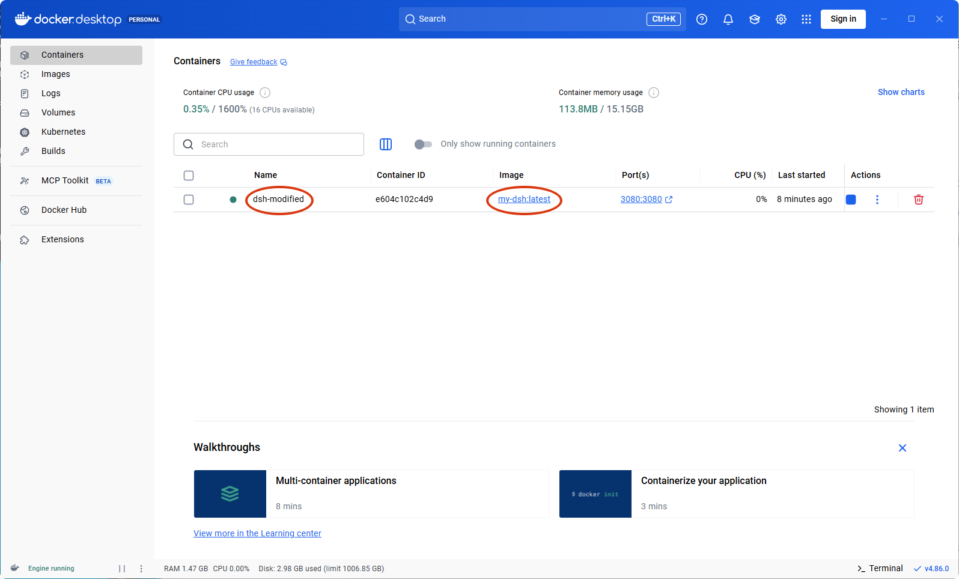Open the apps grid icon
The height and width of the screenshot is (579, 959).
coord(806,19)
